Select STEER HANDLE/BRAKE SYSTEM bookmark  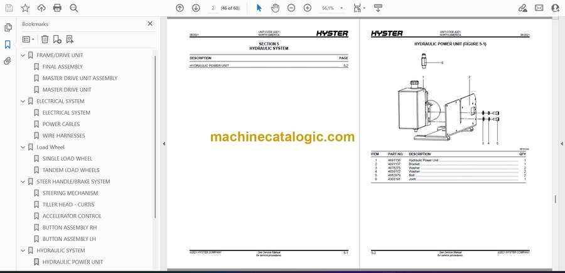pos(73,181)
